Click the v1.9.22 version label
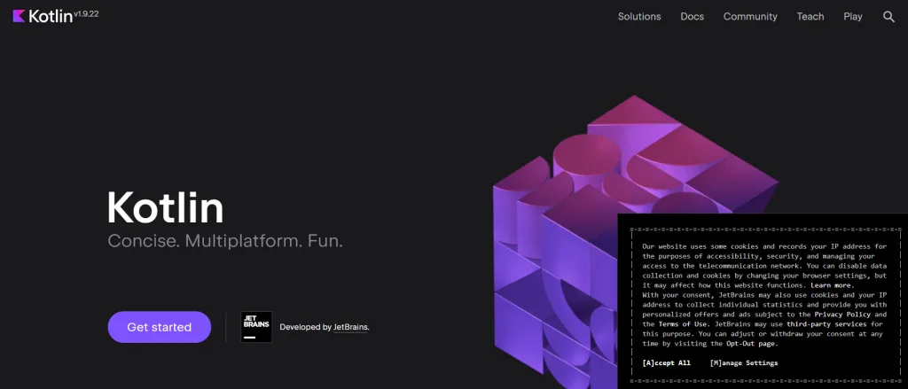The width and height of the screenshot is (908, 389). [x=86, y=13]
